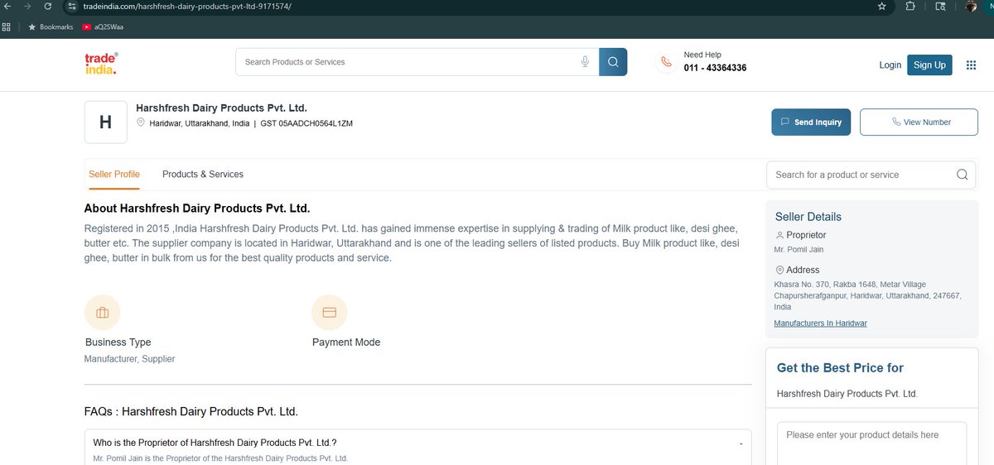Viewport: 994px width, 465px height.
Task: Click the Business Type briefcase icon
Action: 103,313
